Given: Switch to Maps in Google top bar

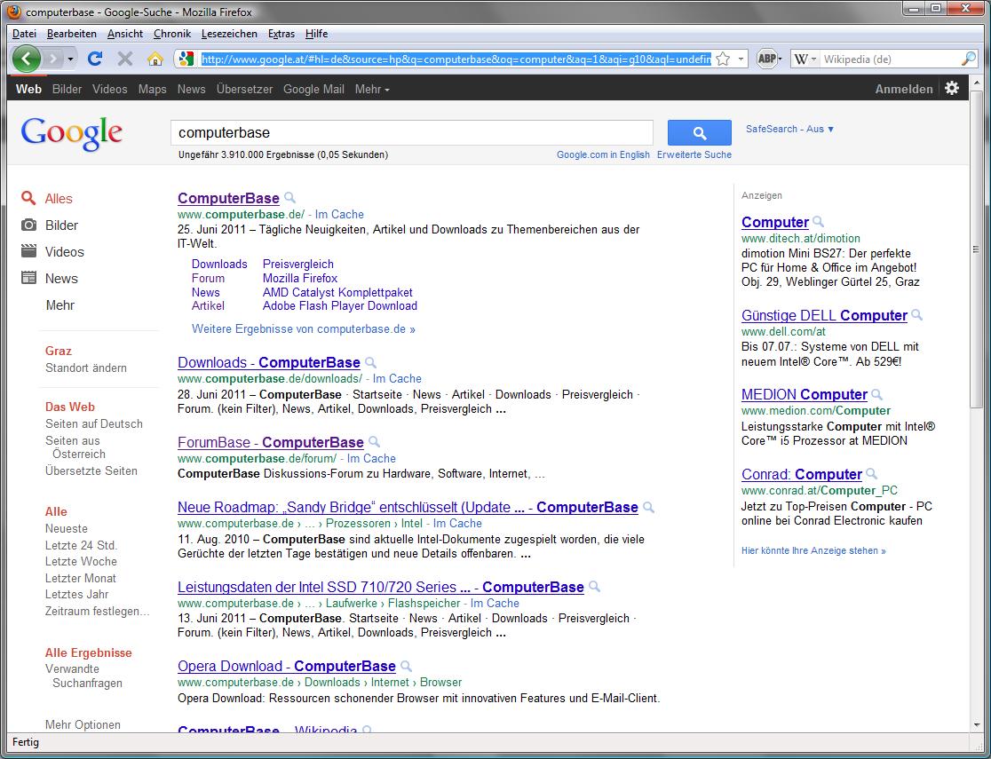Looking at the screenshot, I should 153,89.
